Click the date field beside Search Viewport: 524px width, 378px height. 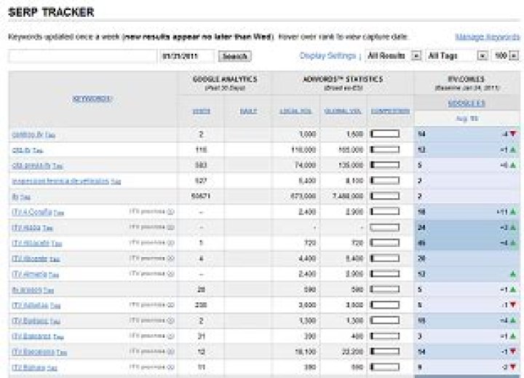point(187,56)
